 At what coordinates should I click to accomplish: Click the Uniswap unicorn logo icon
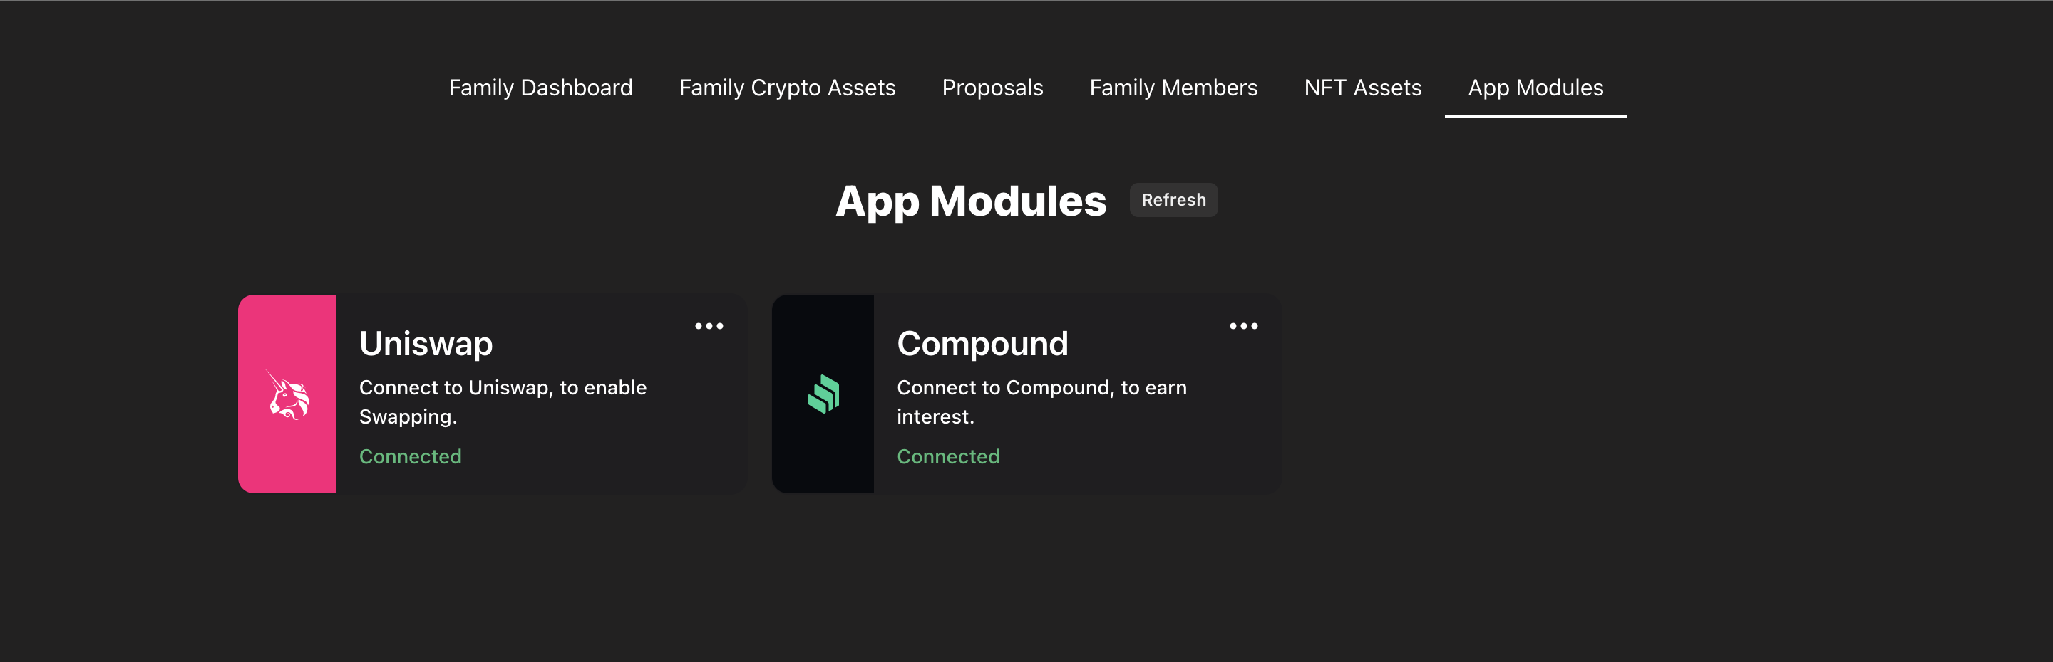[x=287, y=394]
